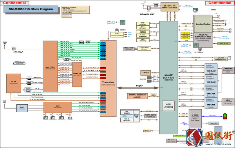Click the speaker icon next to SPK AMP

(x=230, y=59)
